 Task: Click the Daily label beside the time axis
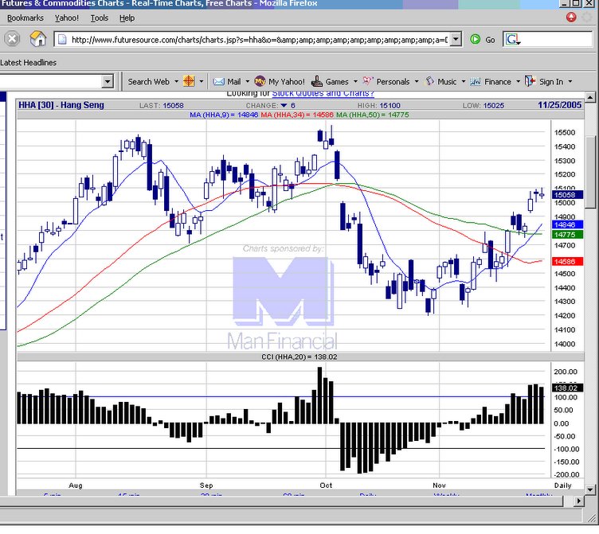pos(562,485)
